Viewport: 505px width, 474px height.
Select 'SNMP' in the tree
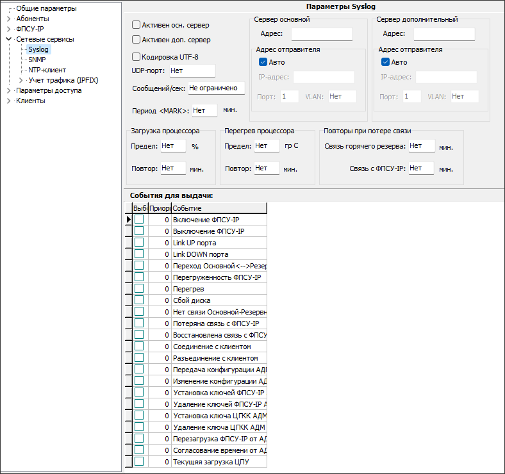[37, 60]
